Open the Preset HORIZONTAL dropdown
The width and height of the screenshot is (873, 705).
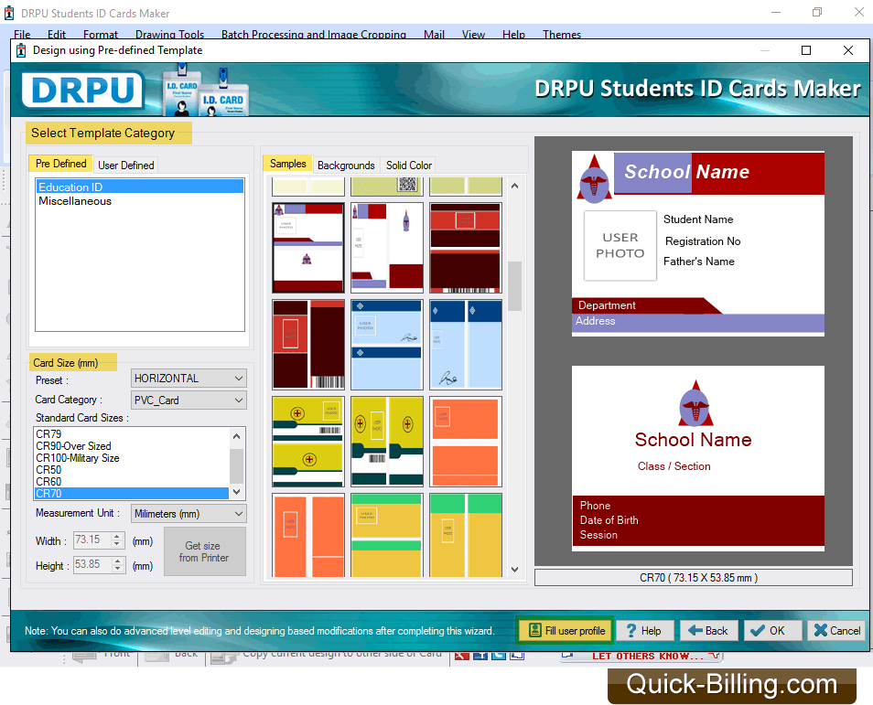click(240, 378)
